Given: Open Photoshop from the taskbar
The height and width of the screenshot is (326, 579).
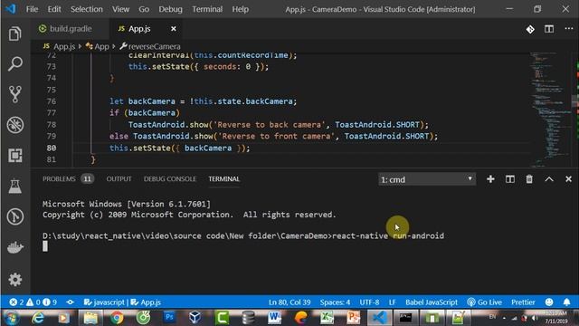Looking at the screenshot, I should coord(169,317).
